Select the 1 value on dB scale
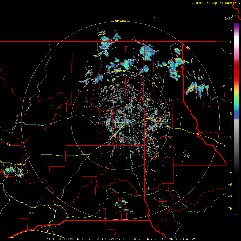 pyautogui.click(x=231, y=101)
